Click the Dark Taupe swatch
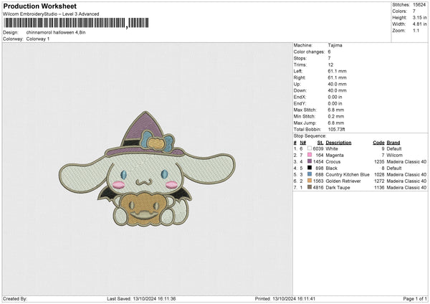This screenshot has height=304, width=430. pos(311,187)
